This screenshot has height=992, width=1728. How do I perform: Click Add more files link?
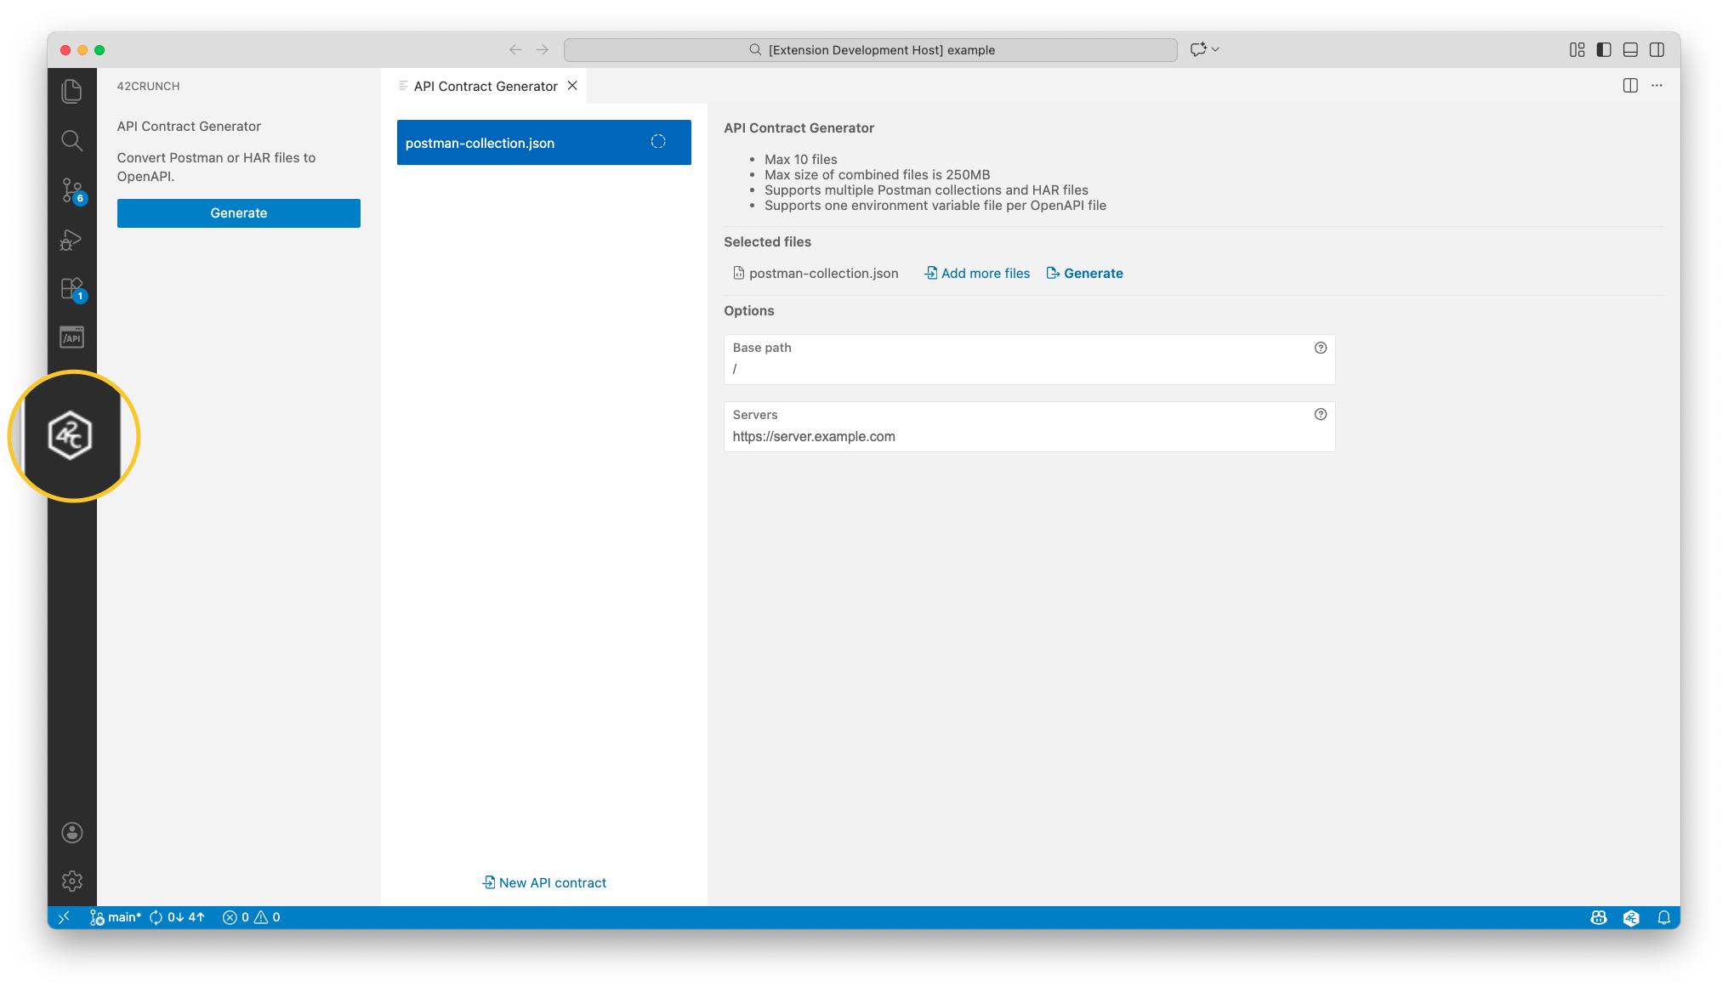(x=976, y=273)
